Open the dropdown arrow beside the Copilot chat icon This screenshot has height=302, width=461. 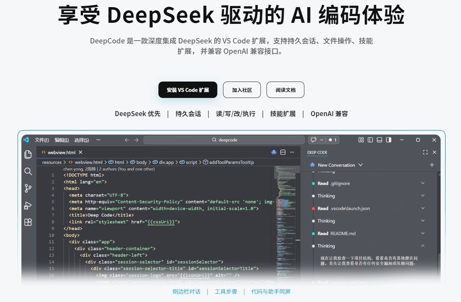pyautogui.click(x=322, y=140)
